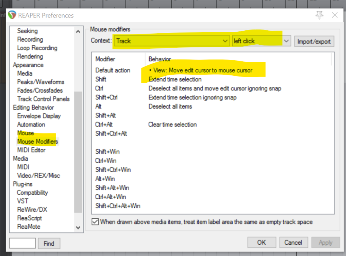Click the Behavior column header

160,59
